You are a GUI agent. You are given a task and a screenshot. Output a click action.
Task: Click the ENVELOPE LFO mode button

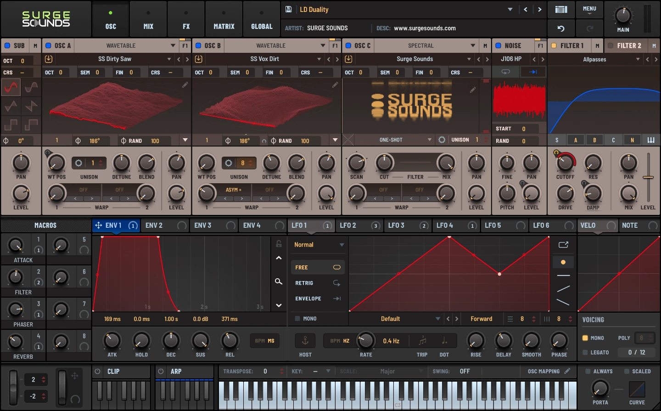click(317, 298)
